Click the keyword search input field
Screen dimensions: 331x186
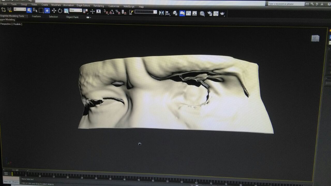(286, 4)
